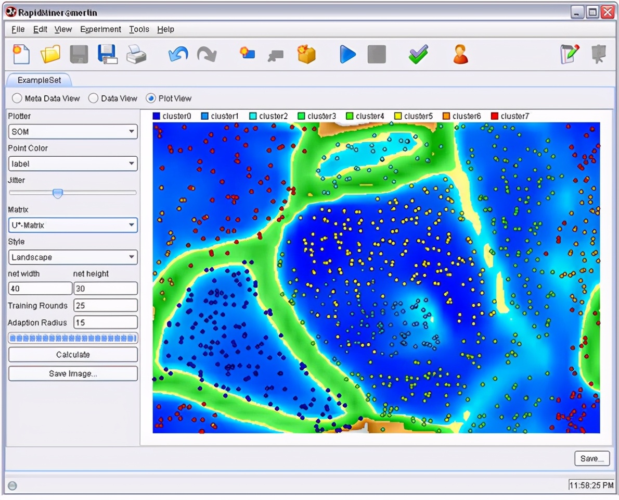Expand the Matrix dropdown showing U*-Matrix
The height and width of the screenshot is (500, 619).
(73, 226)
